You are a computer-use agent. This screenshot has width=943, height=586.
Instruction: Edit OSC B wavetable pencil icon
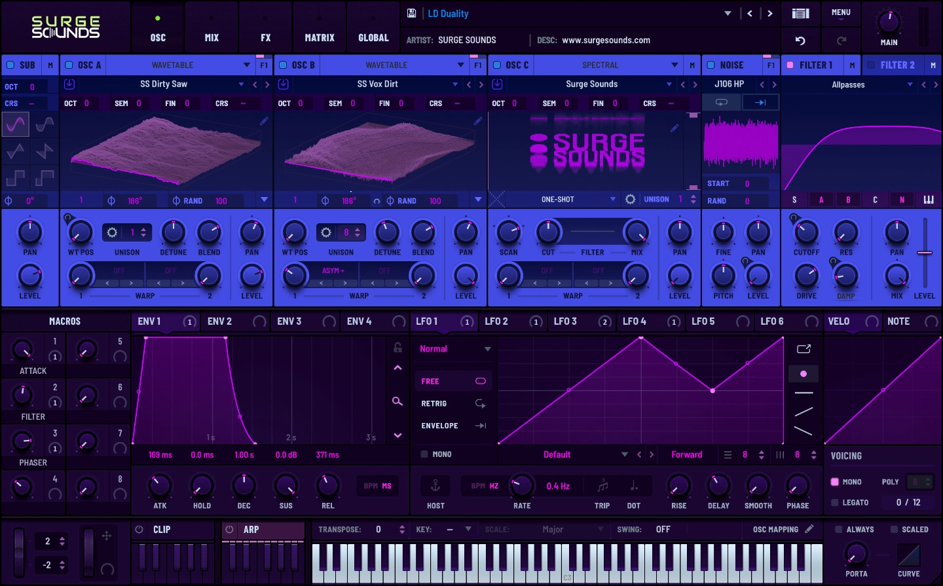coord(478,120)
